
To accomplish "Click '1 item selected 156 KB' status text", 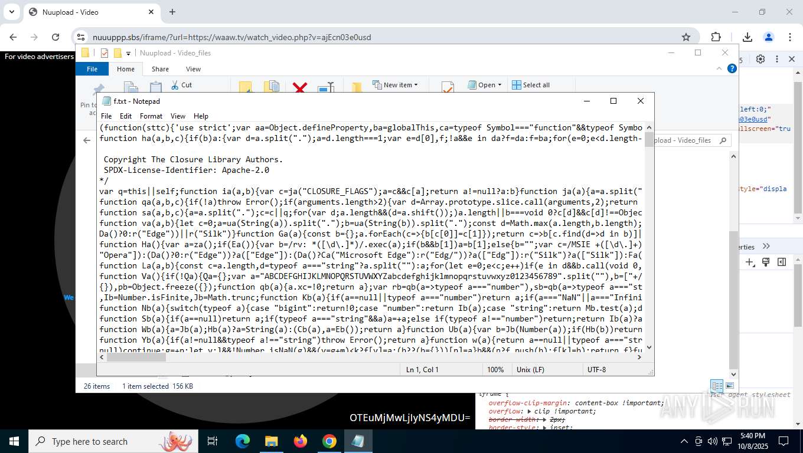I will [x=158, y=386].
